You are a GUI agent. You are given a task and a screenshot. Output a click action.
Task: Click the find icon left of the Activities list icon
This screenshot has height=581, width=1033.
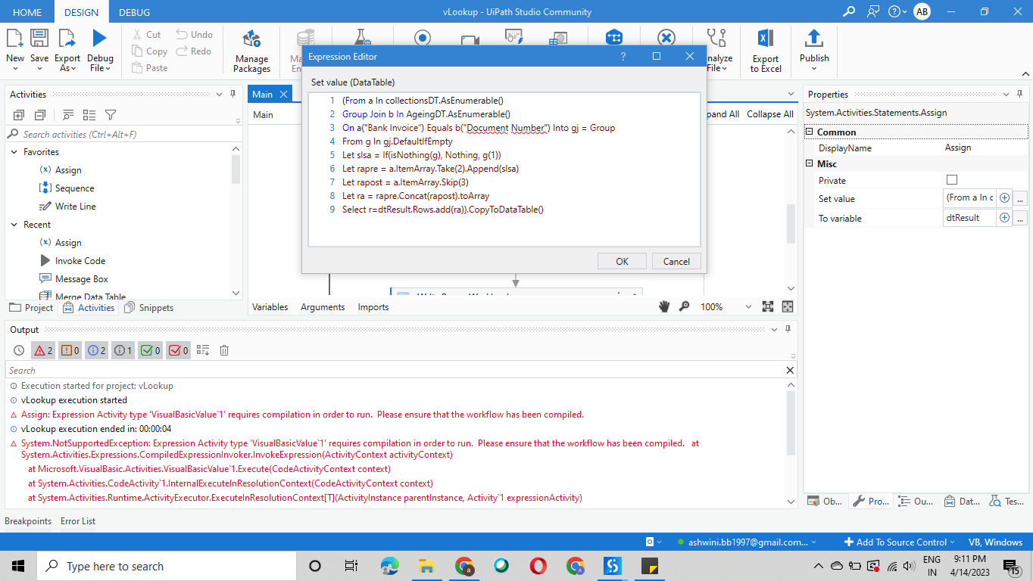[68, 115]
